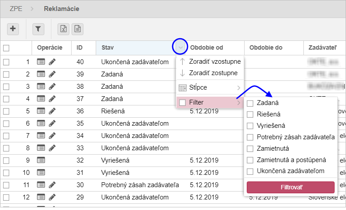Select checkbox for row 5

click(6, 111)
